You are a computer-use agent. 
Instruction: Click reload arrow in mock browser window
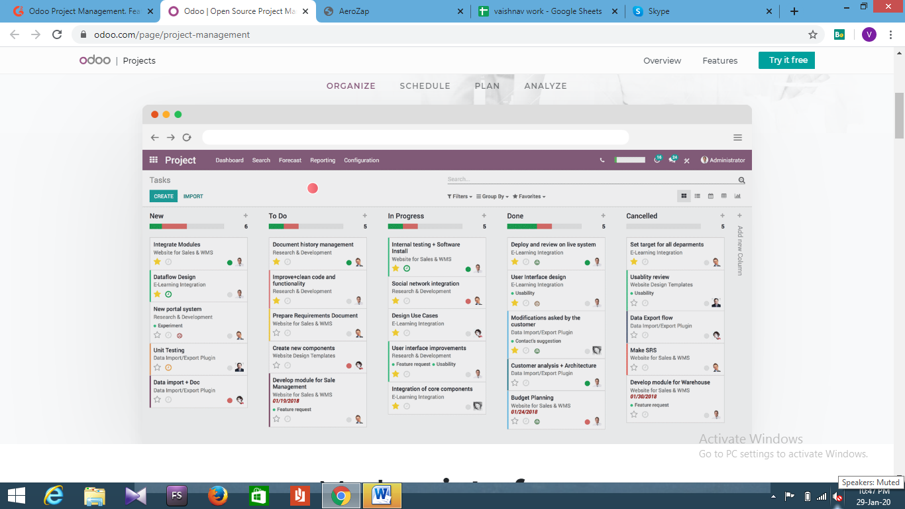[x=187, y=138]
